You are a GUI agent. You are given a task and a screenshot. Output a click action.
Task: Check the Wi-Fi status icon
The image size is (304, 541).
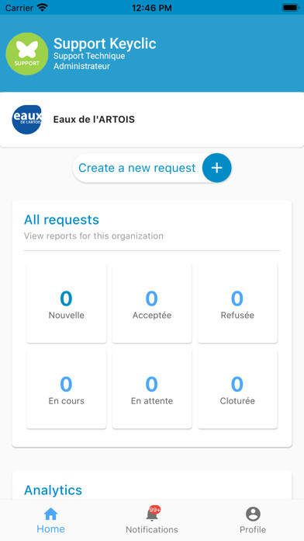[x=43, y=8]
